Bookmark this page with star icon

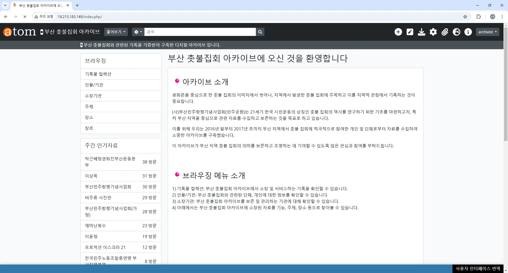click(465, 17)
